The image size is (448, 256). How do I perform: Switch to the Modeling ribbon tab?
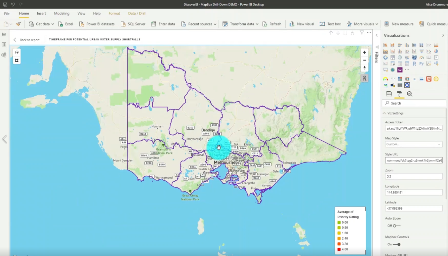61,13
